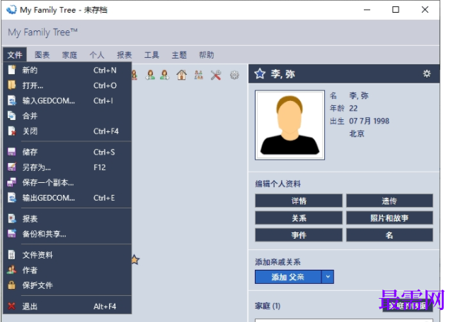Click the 合并 merge icon
The height and width of the screenshot is (322, 458).
point(12,116)
